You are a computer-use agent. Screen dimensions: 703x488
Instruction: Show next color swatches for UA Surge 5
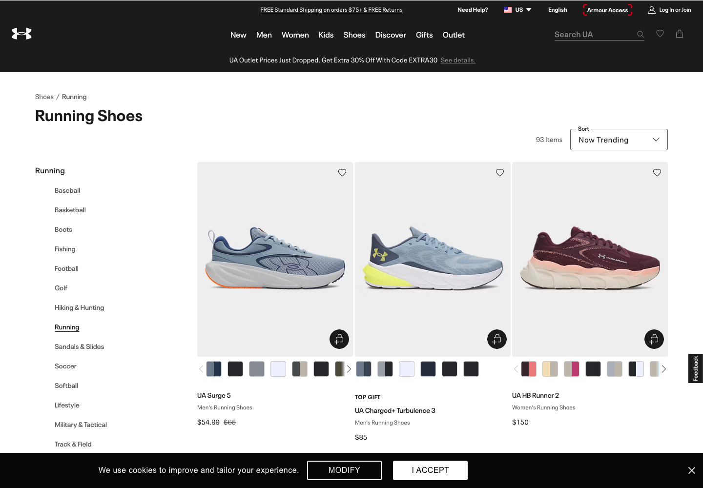click(349, 369)
